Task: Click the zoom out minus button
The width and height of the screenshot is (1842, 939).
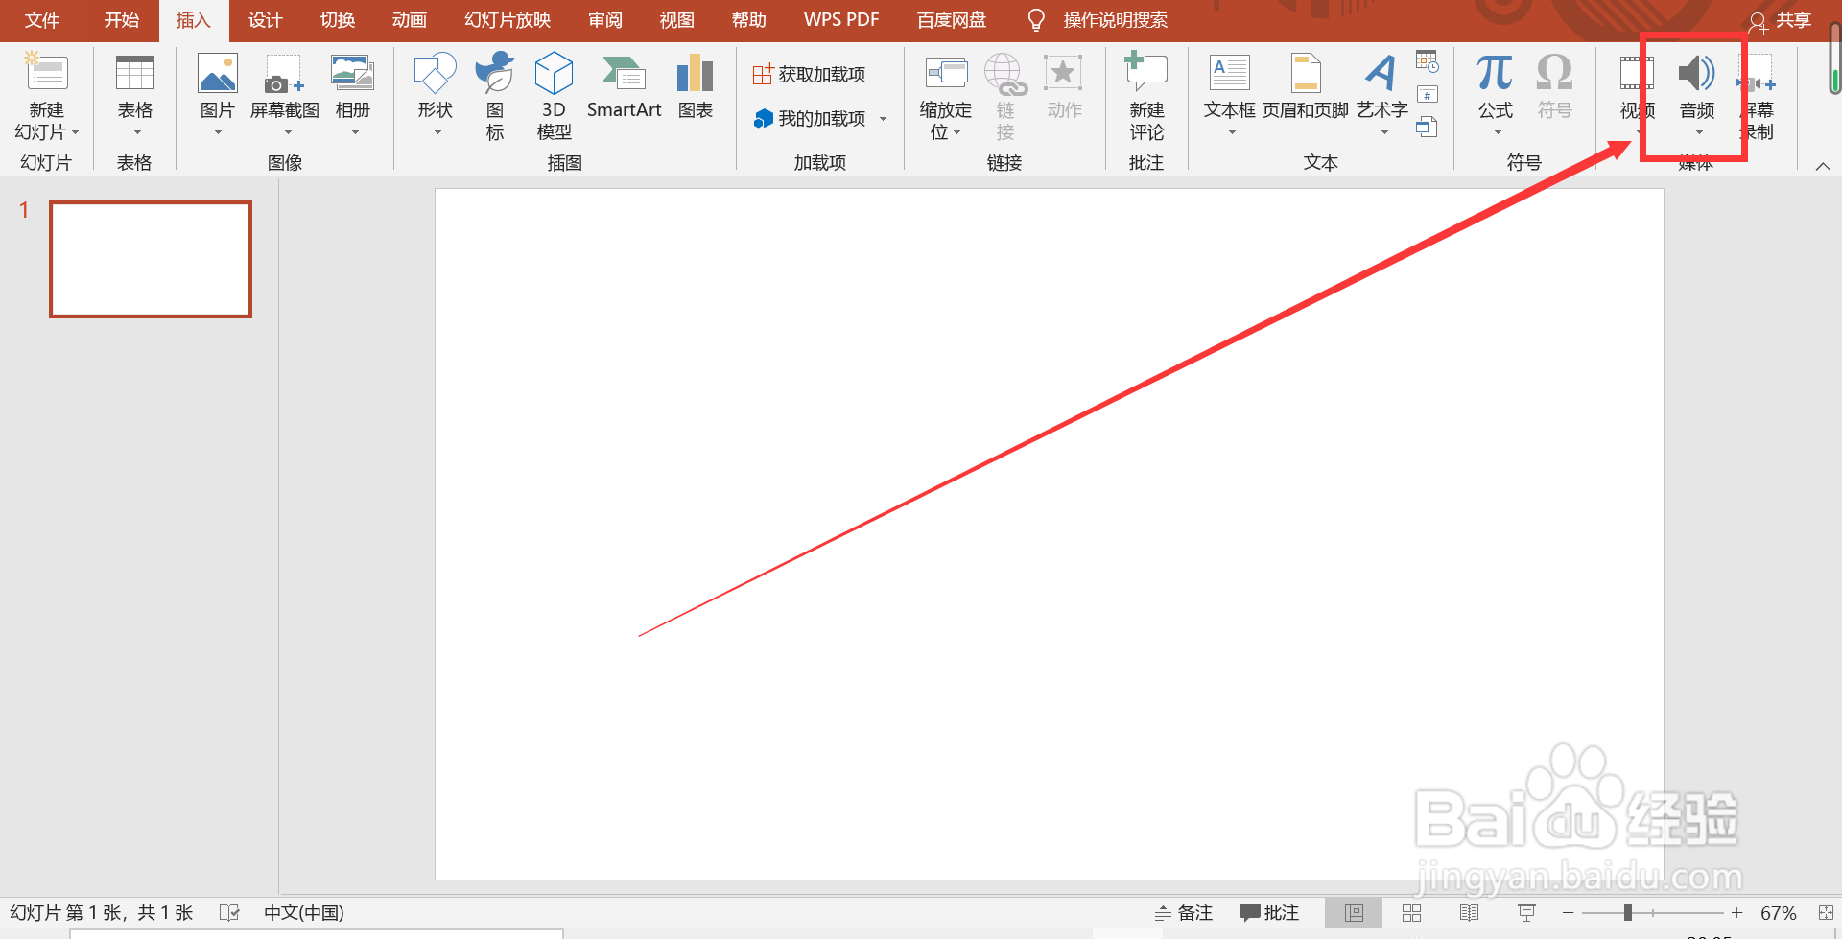Action: click(x=1568, y=913)
